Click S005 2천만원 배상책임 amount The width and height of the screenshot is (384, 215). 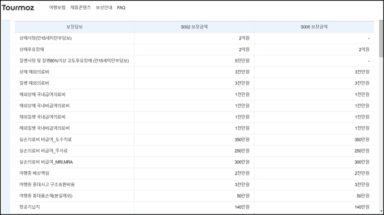tap(362, 173)
